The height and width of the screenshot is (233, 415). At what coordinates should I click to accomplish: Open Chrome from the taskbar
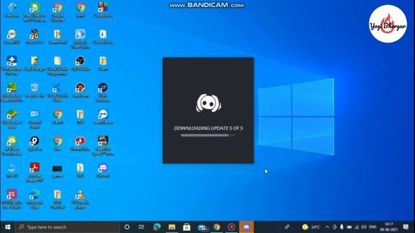tap(217, 227)
